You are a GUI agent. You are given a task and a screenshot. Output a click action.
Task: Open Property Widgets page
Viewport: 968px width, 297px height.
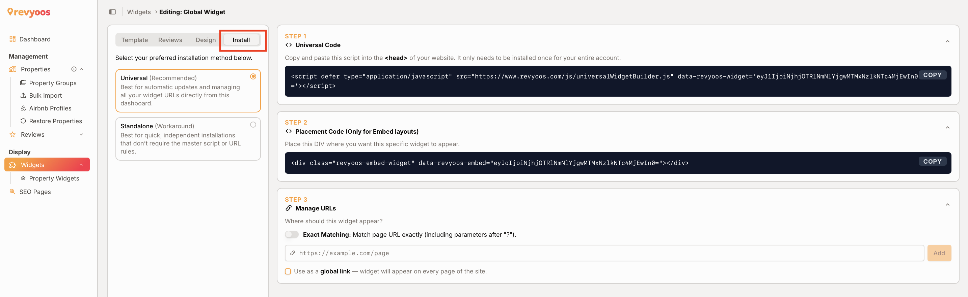[54, 178]
